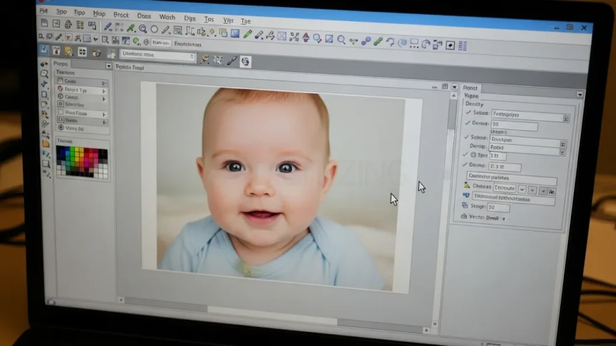Select the pencil tool in the top toolbar
Viewport: 616px width, 346px height.
click(108, 26)
